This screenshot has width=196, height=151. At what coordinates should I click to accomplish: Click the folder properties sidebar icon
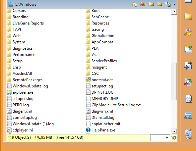coord(188,16)
